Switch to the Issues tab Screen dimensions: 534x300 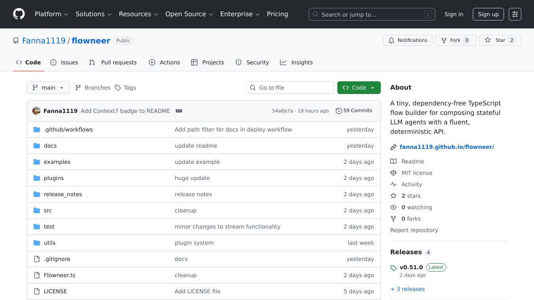click(x=64, y=62)
